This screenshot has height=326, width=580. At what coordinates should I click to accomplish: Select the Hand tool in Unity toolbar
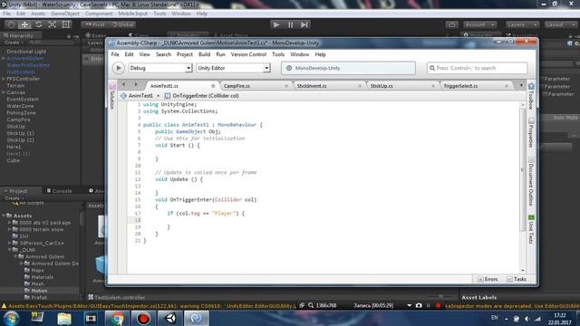[11, 24]
